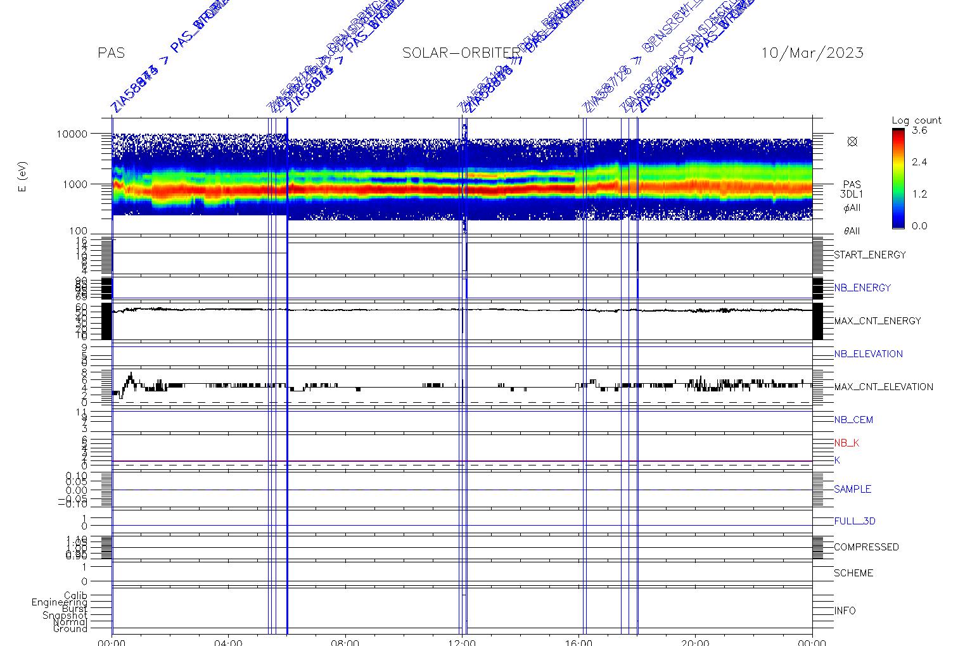Click the red NB_K label
958x646 pixels.
(846, 443)
